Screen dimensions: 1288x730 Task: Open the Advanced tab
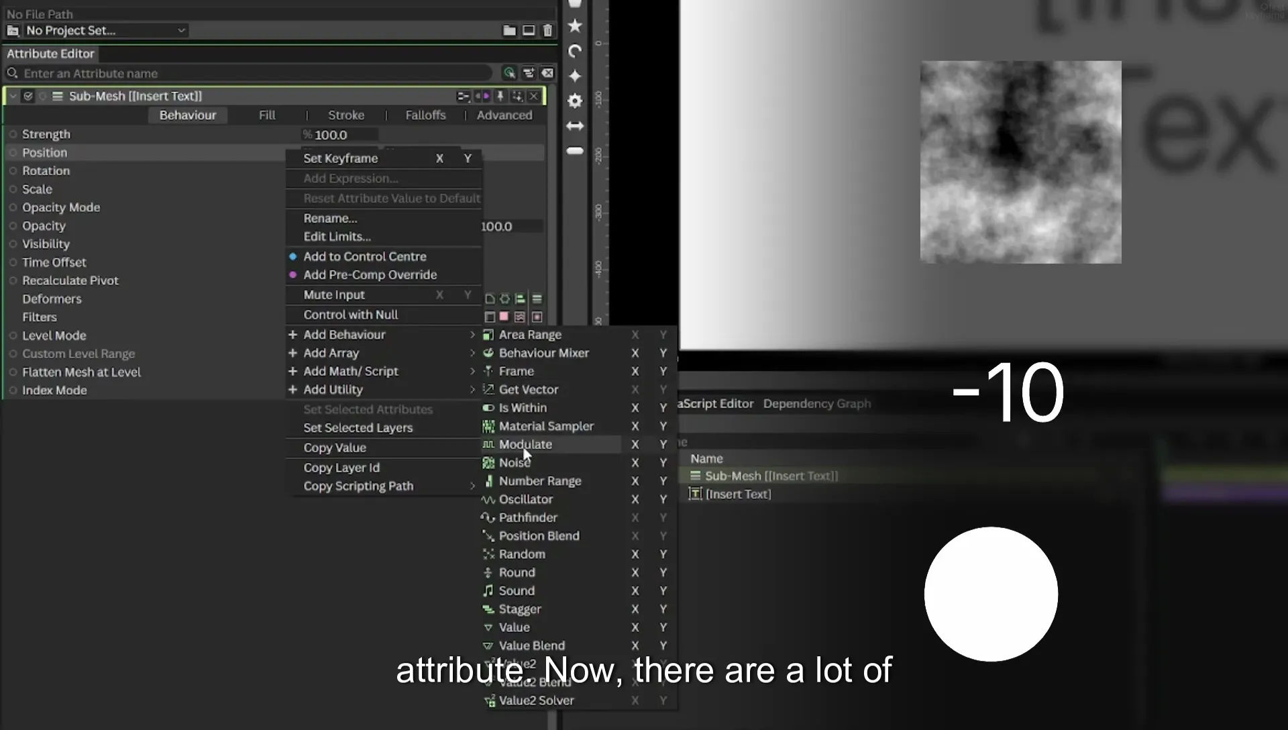pyautogui.click(x=504, y=115)
